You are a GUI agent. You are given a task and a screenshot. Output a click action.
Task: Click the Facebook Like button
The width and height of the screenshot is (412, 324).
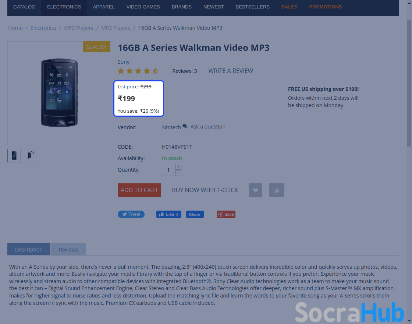(x=169, y=214)
